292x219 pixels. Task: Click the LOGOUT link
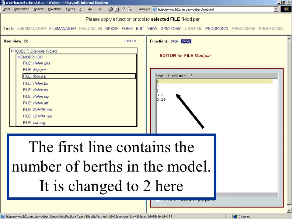coord(130,41)
